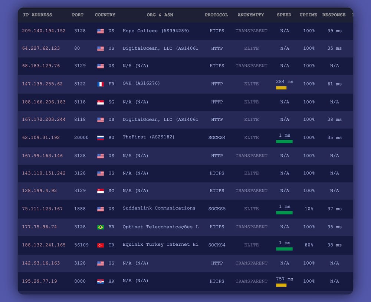This screenshot has height=302, width=371.
Task: Sort the table by UPTIME
Action: 308,15
